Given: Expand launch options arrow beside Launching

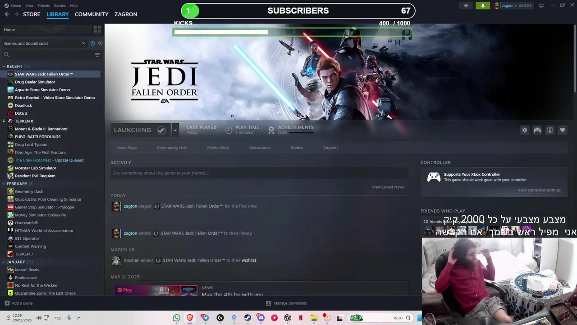Looking at the screenshot, I should point(175,130).
